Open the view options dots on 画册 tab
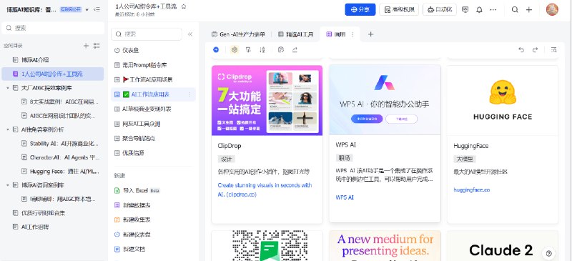The image size is (572, 261). pyautogui.click(x=352, y=34)
